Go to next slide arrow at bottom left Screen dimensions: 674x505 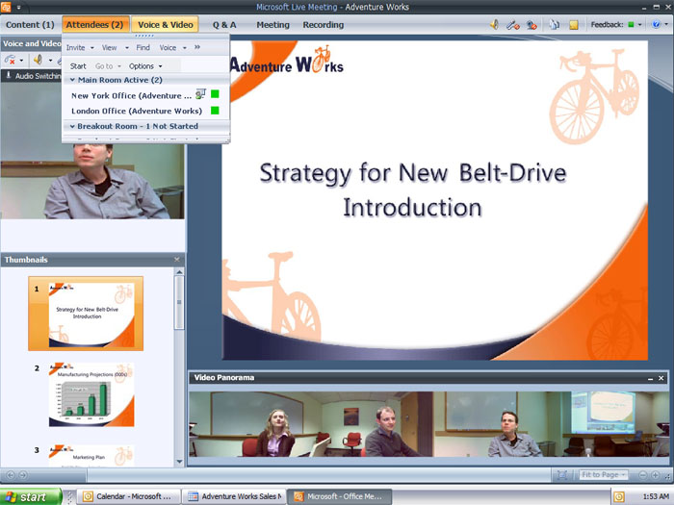23,475
